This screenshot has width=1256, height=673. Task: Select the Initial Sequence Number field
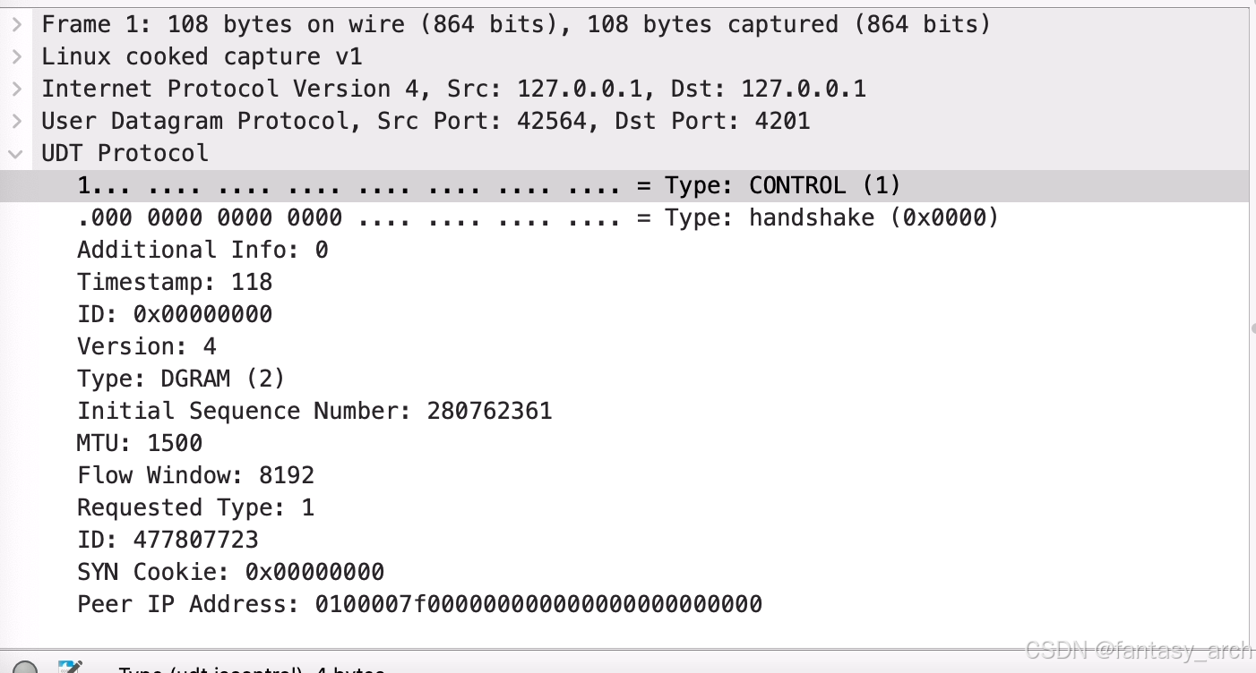pos(314,411)
